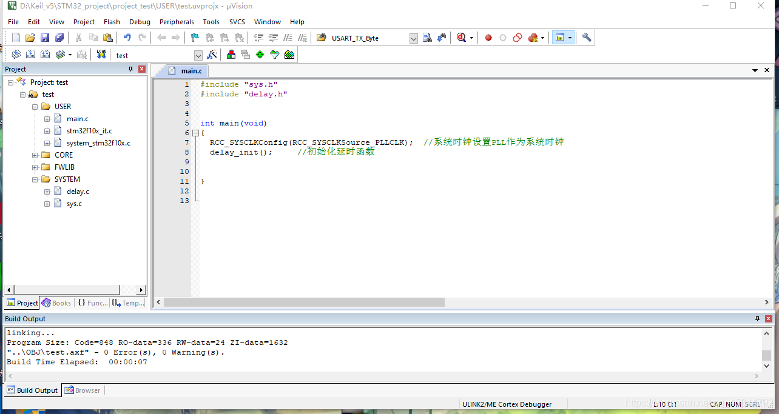Rebuild all target files icon

coord(45,55)
